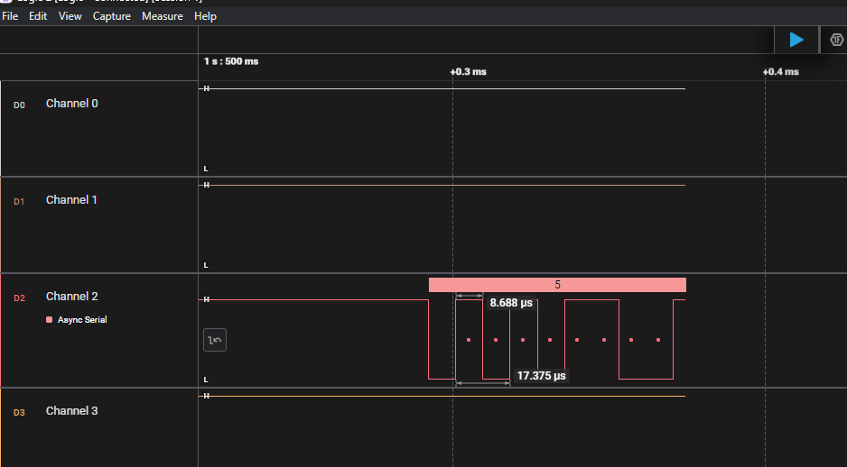Click the +0.3 ms timeline marker
847x467 pixels.
tap(468, 72)
